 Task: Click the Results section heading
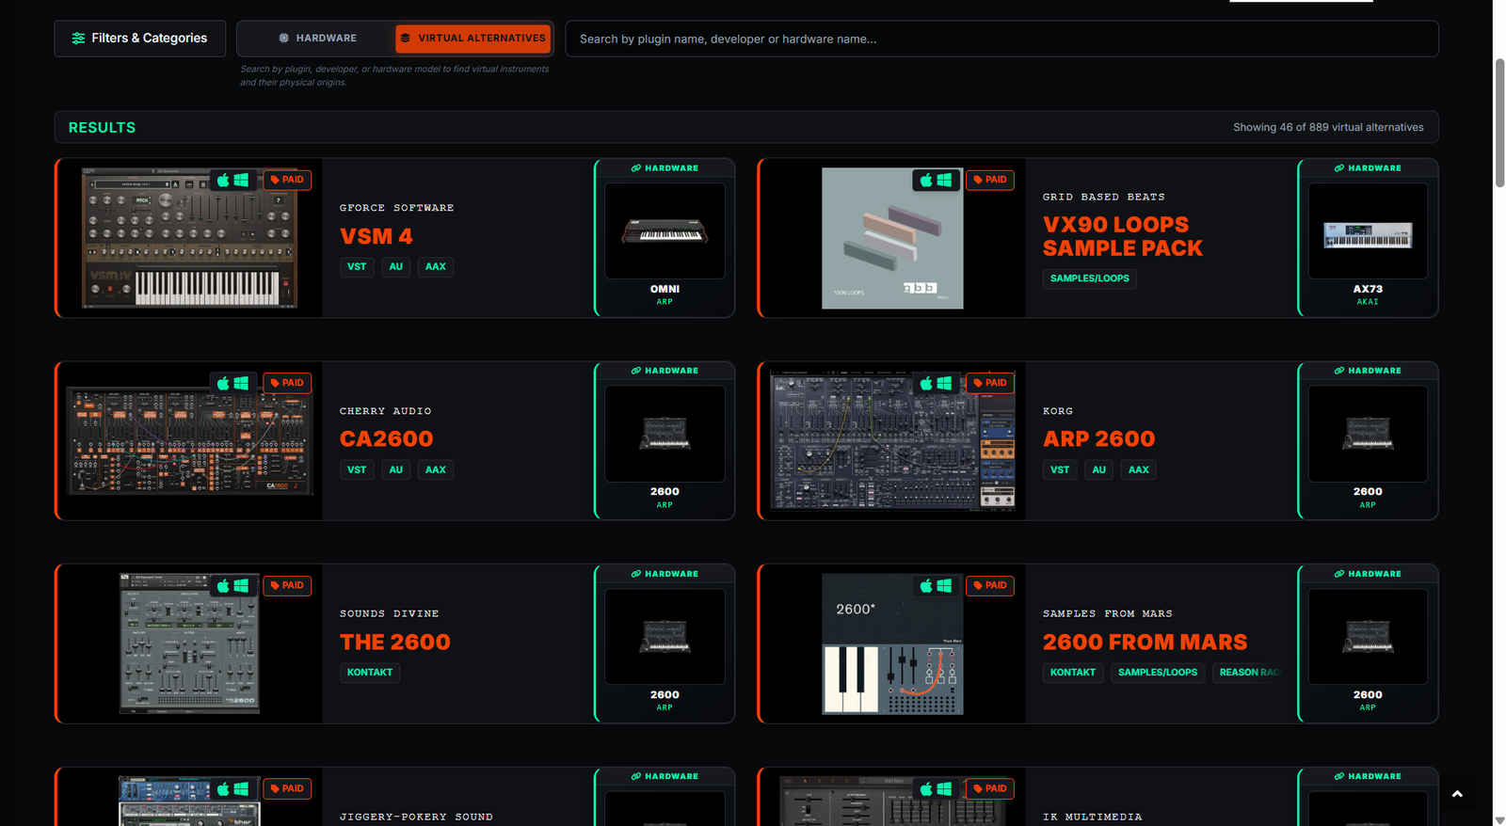(x=102, y=127)
